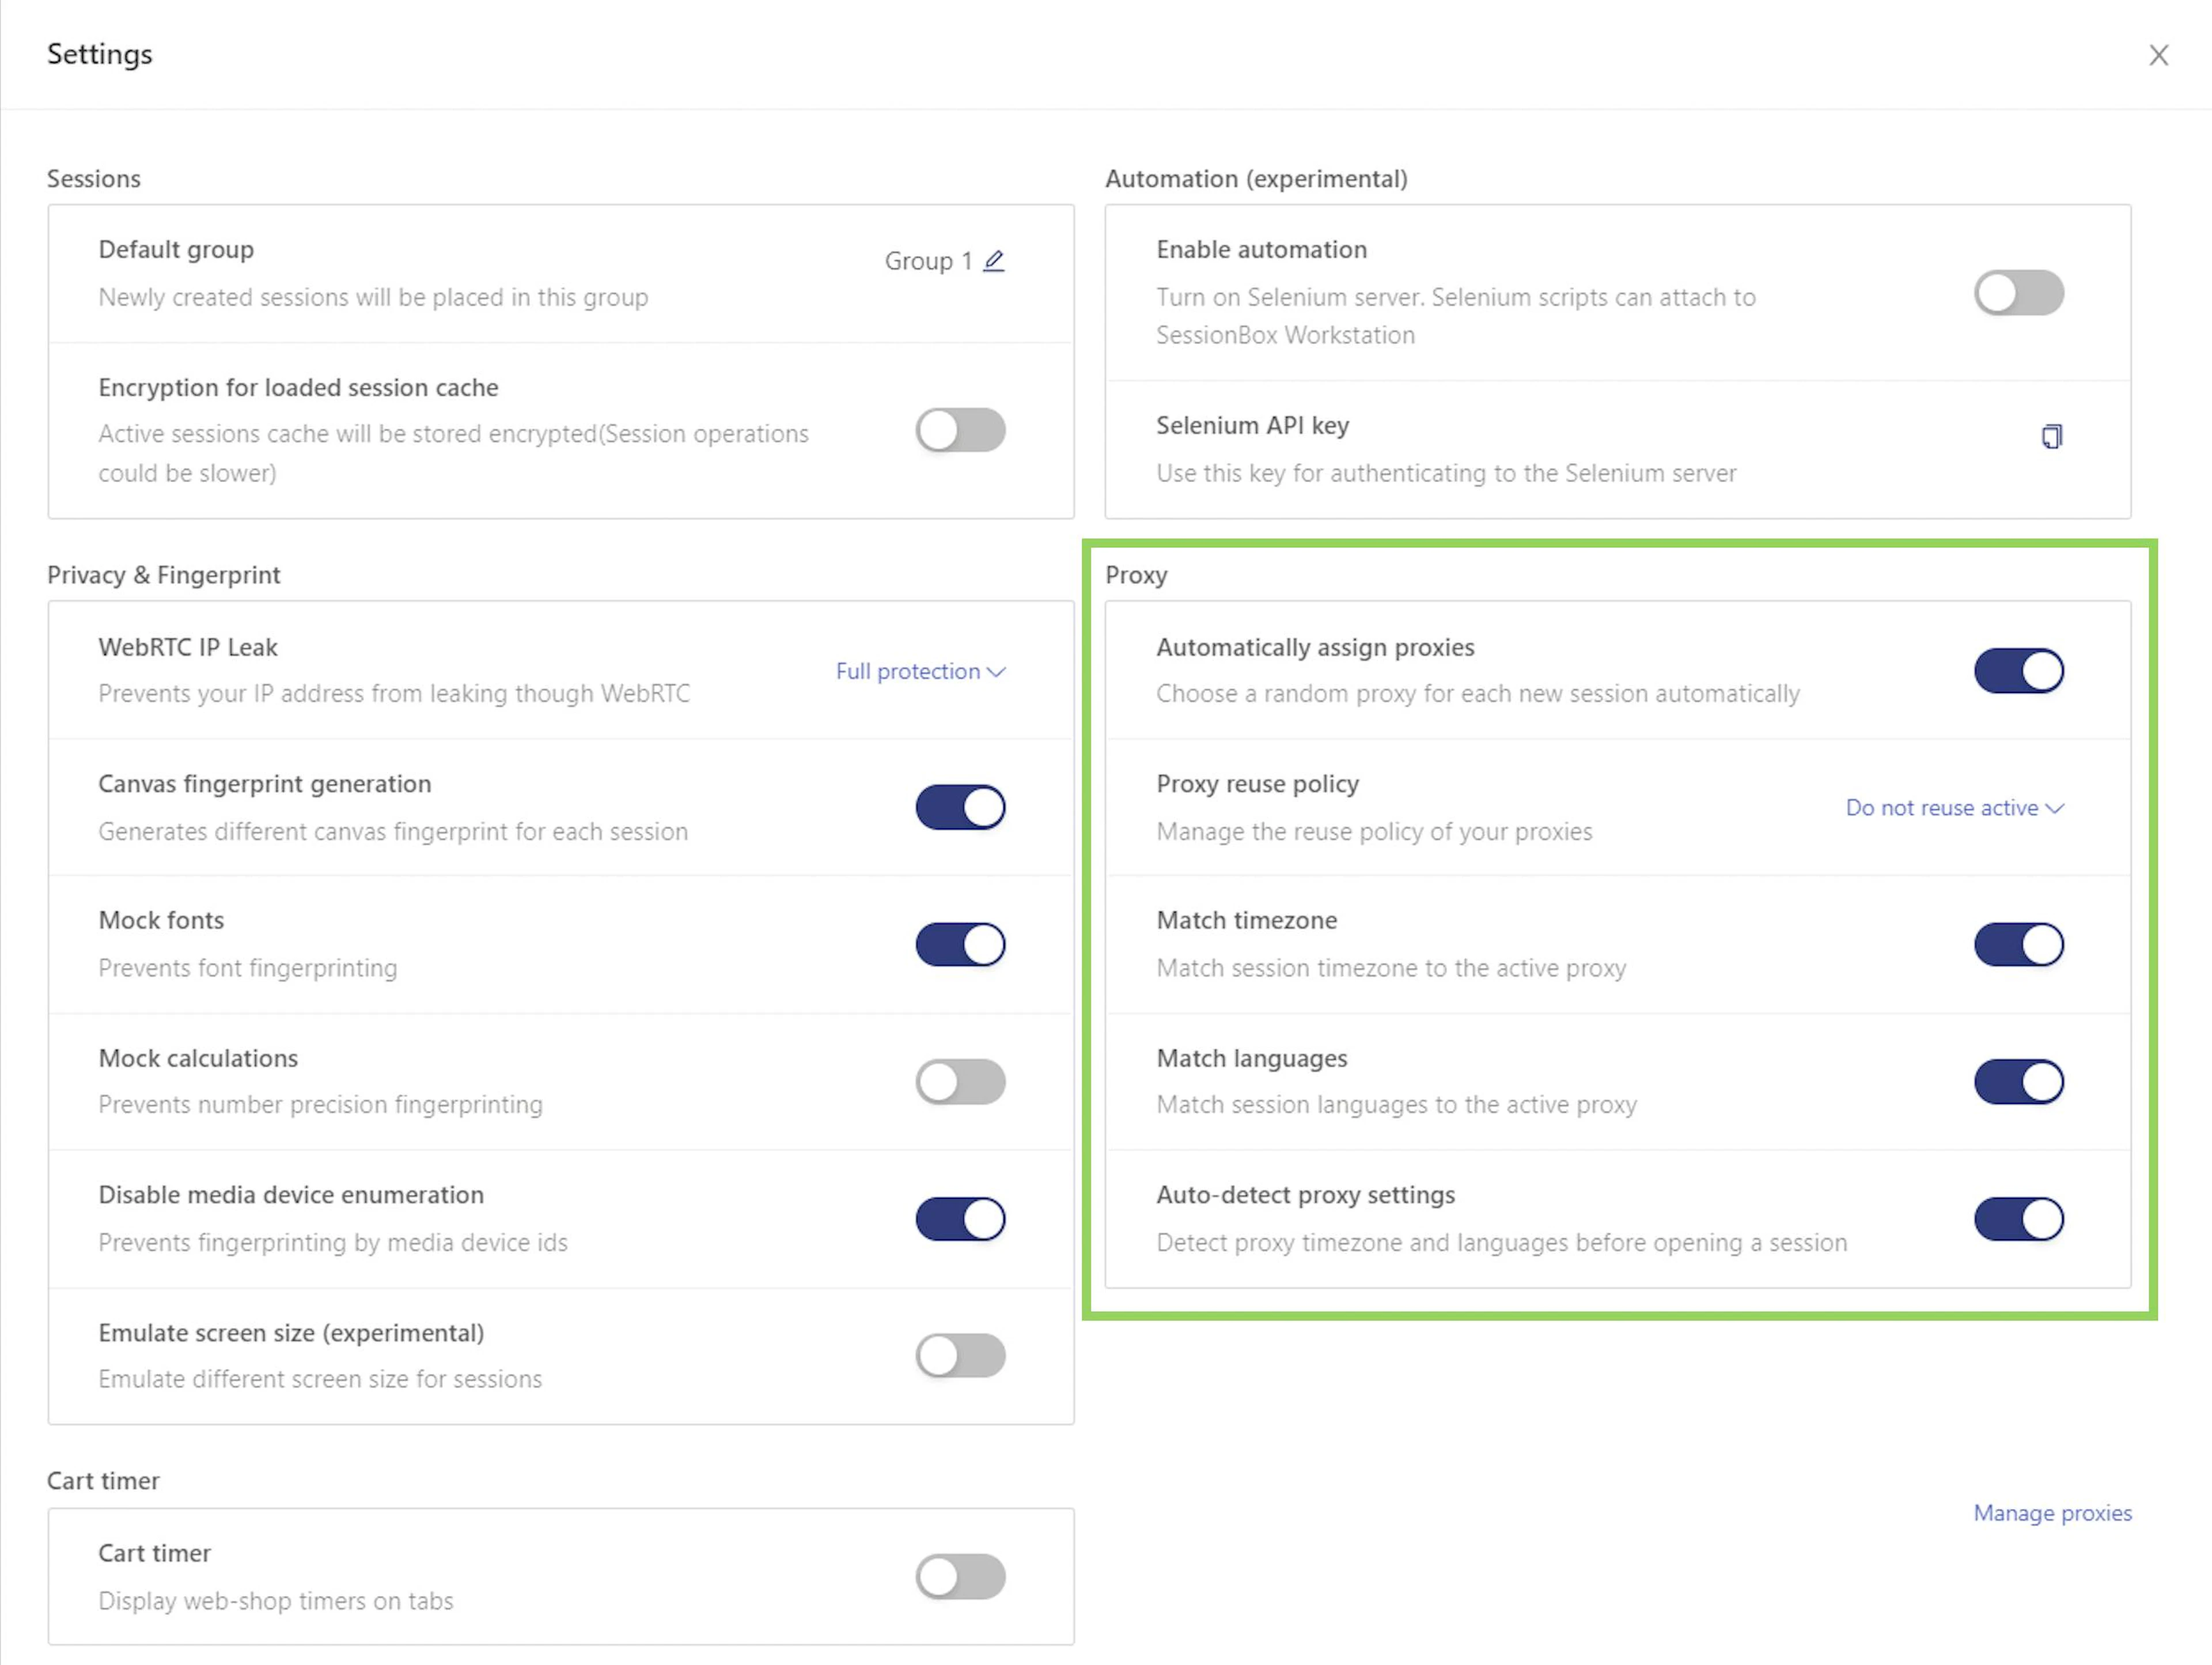Toggle Match timezone switch
This screenshot has height=1665, width=2212.
2018,944
